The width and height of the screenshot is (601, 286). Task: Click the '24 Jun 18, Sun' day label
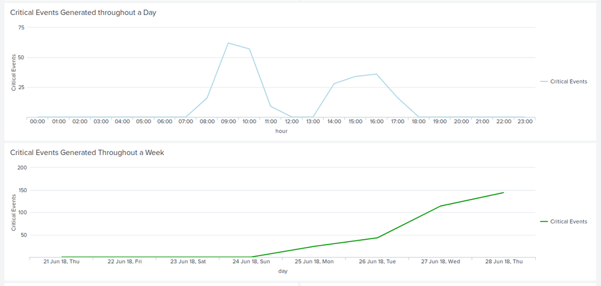point(251,262)
